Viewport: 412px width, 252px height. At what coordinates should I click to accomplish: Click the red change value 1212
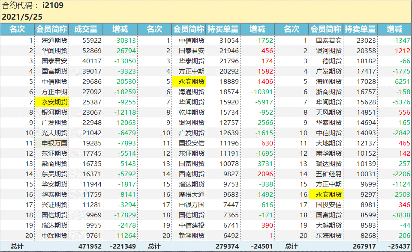tap(403, 51)
